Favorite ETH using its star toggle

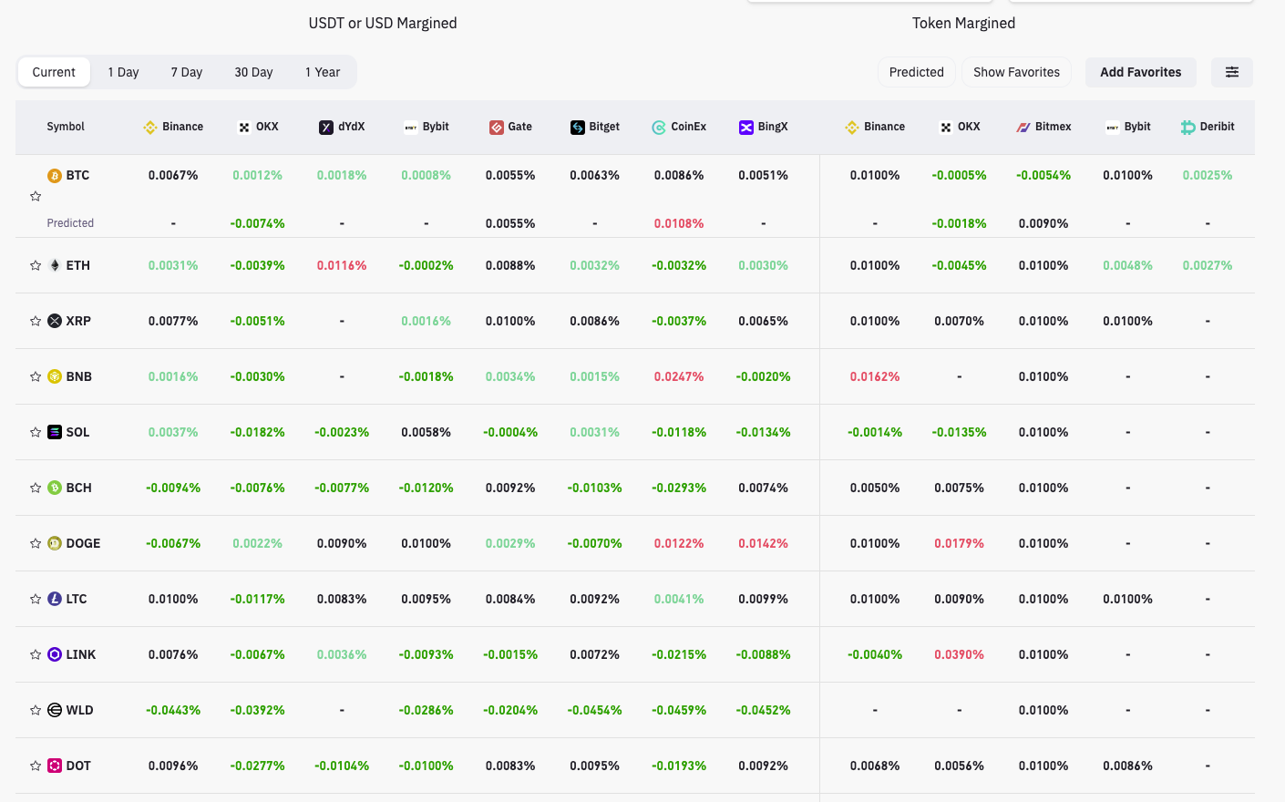36,265
